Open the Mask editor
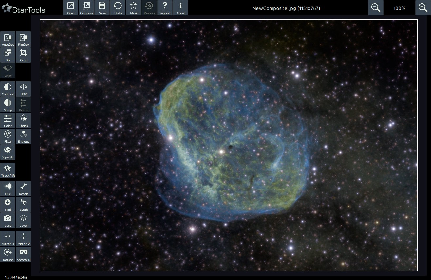The image size is (431, 280). pyautogui.click(x=134, y=8)
